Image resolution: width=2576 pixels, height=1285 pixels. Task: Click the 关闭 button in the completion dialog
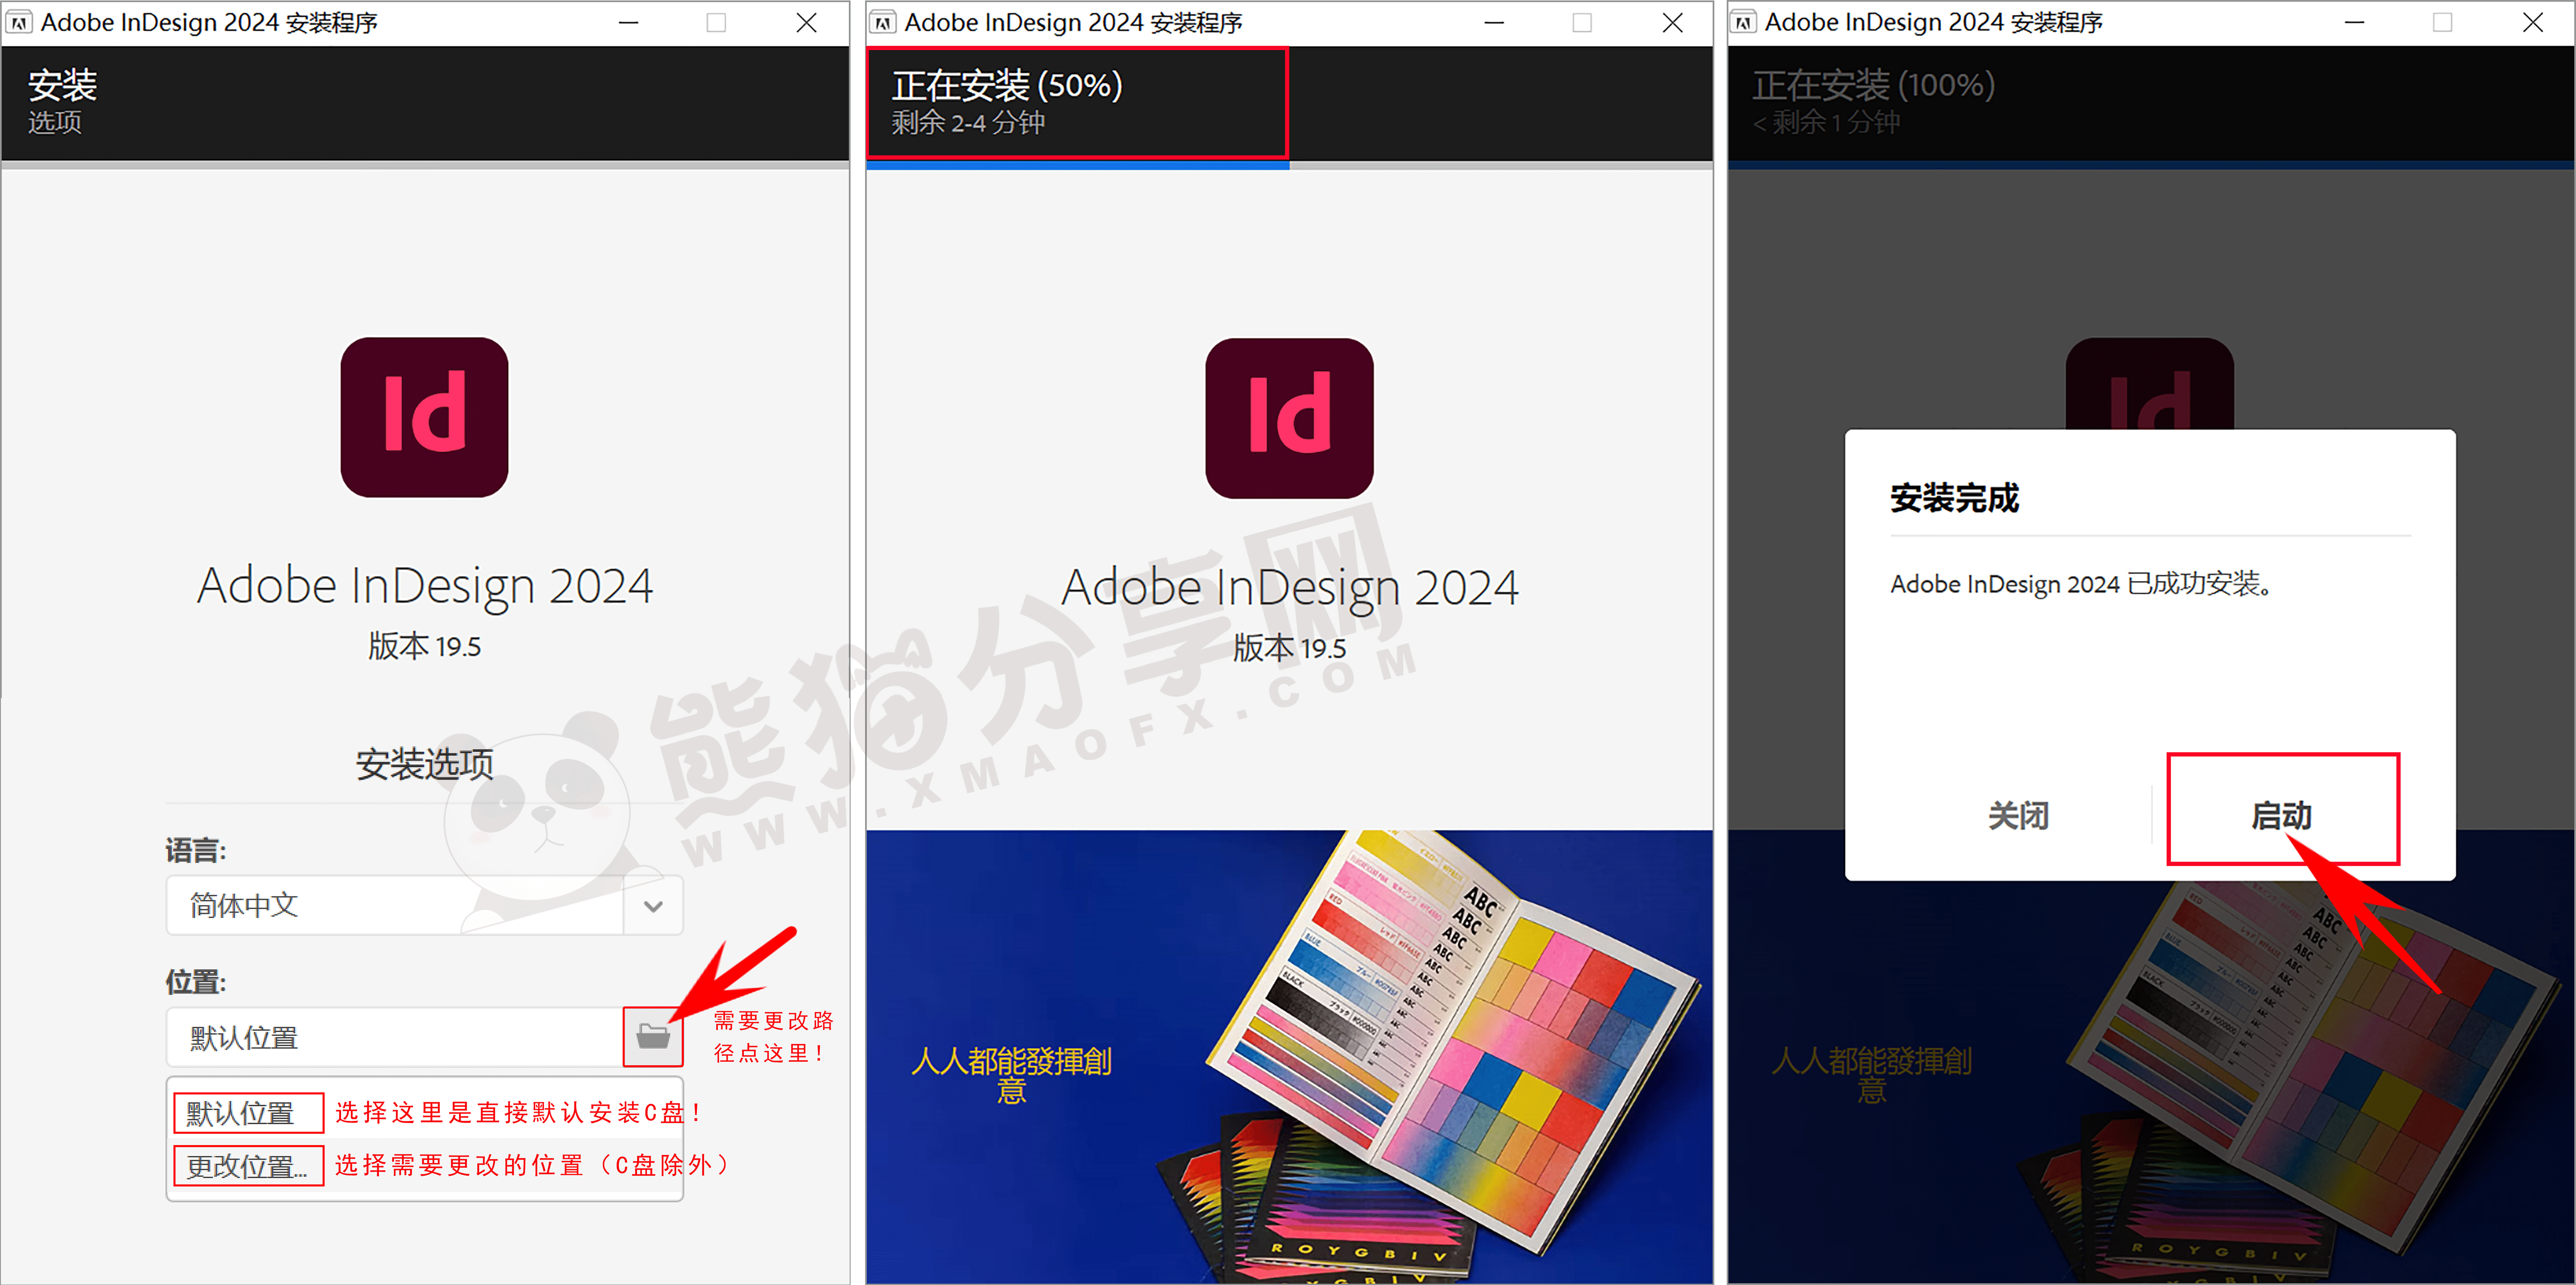point(2018,815)
